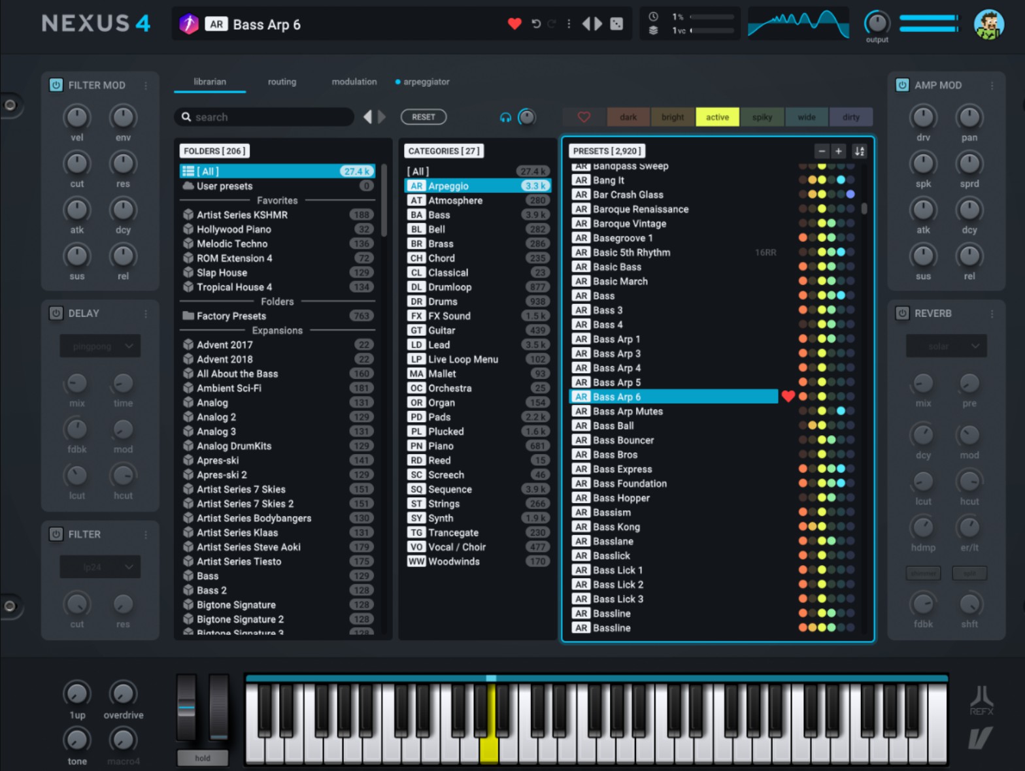Switch to the modulation tab

[354, 82]
